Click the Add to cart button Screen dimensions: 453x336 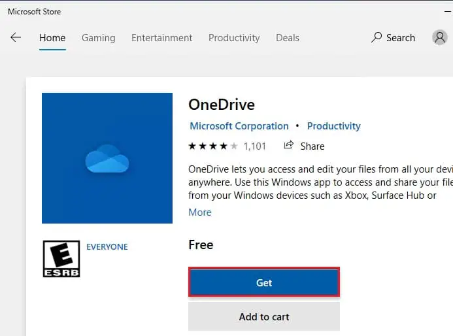264,316
